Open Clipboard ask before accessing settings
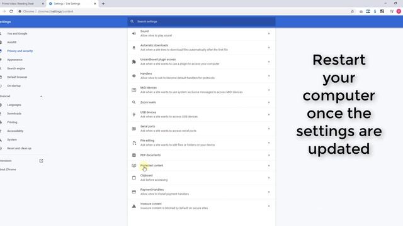Viewport: 403px width, 226px height. pos(201,178)
